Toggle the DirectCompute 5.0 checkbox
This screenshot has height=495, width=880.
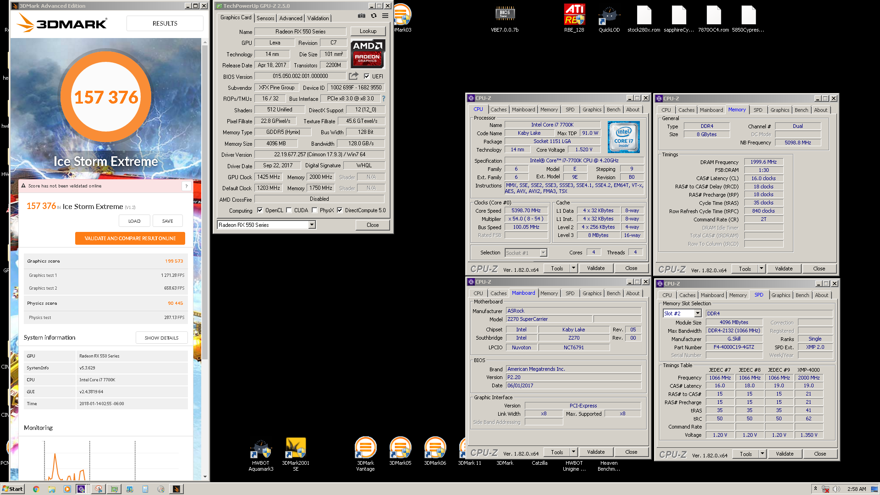340,210
